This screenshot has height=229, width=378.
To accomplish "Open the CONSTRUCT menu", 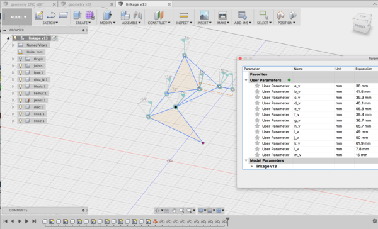I will [x=159, y=23].
